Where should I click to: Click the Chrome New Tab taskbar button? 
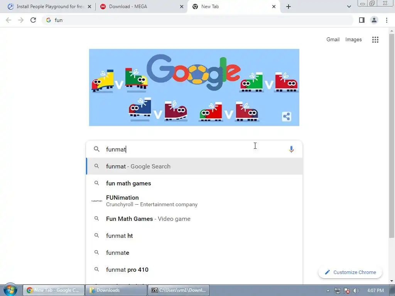53,290
